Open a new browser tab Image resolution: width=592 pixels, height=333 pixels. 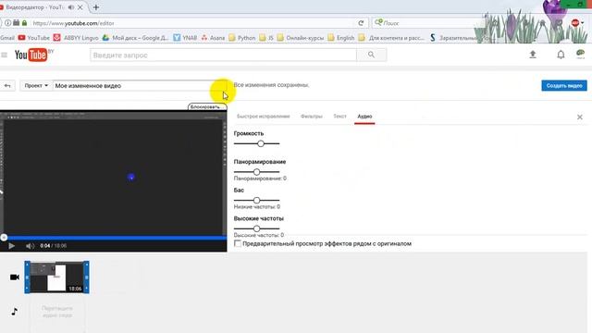tap(96, 7)
